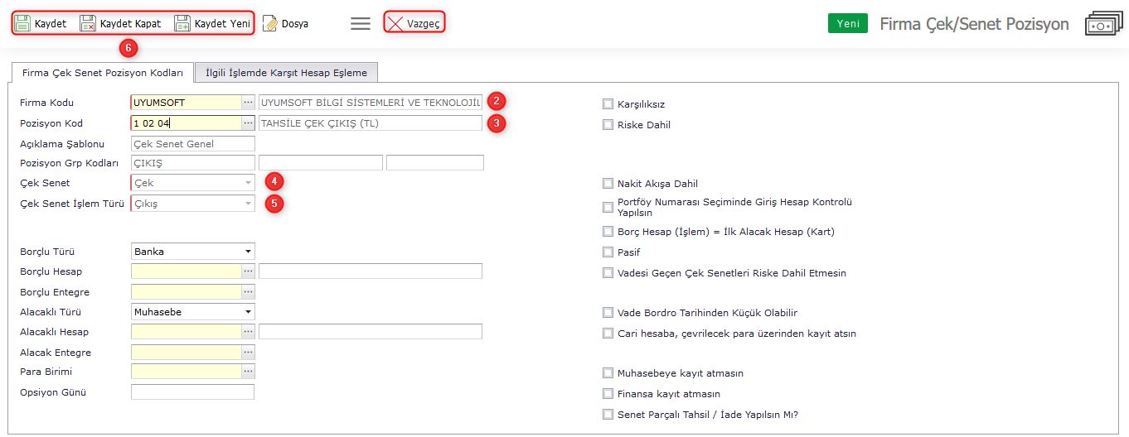Switch to İlgili İşlemde Karşıt Hesap Eşleme tab
Viewport: 1129px width, 437px height.
[287, 73]
